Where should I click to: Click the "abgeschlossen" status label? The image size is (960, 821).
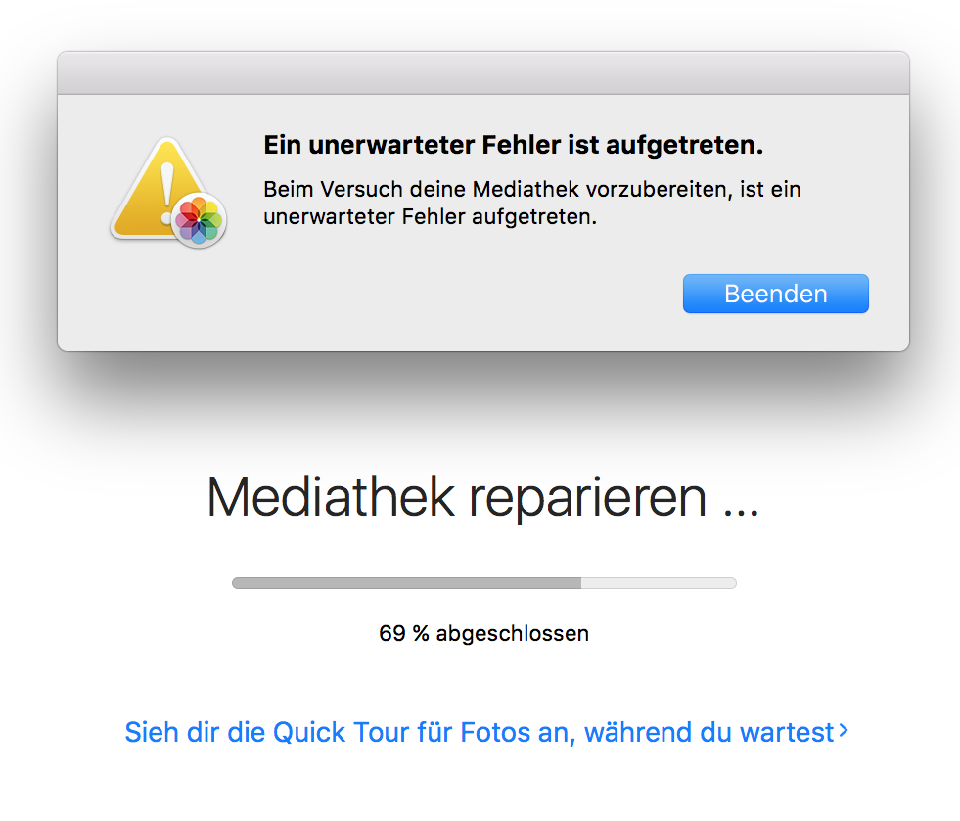[513, 634]
